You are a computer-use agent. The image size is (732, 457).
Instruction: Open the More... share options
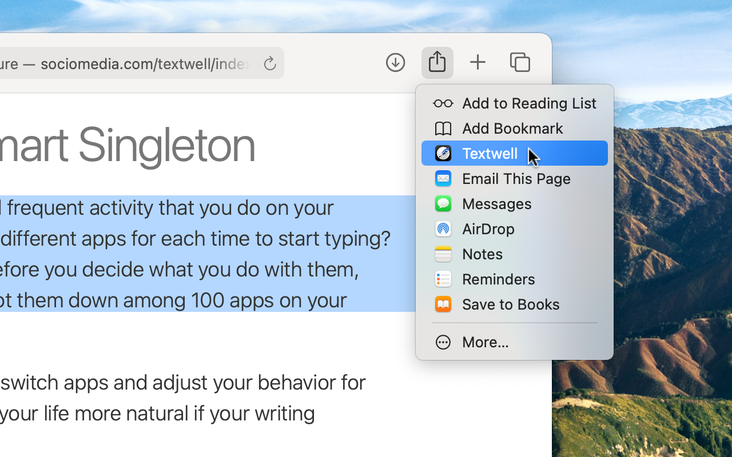(x=515, y=342)
